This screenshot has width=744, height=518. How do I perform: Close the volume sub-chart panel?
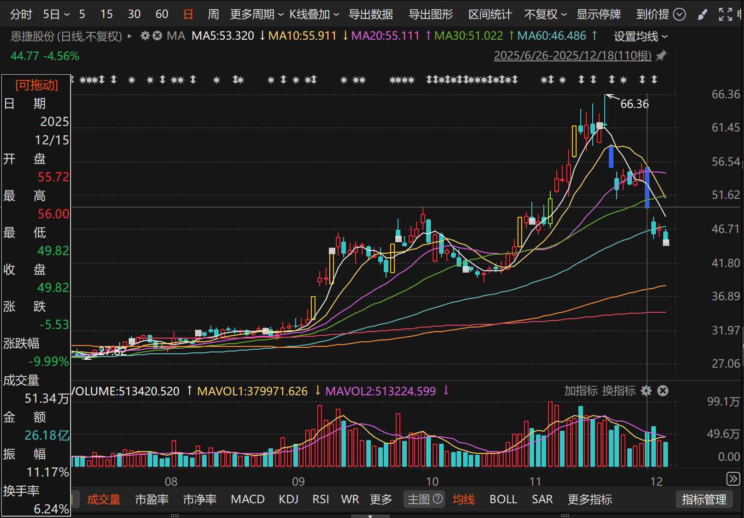click(x=663, y=391)
